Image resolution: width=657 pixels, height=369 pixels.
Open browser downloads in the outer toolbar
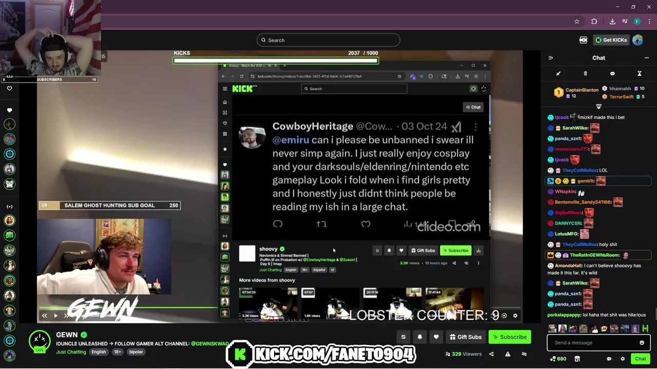(612, 22)
